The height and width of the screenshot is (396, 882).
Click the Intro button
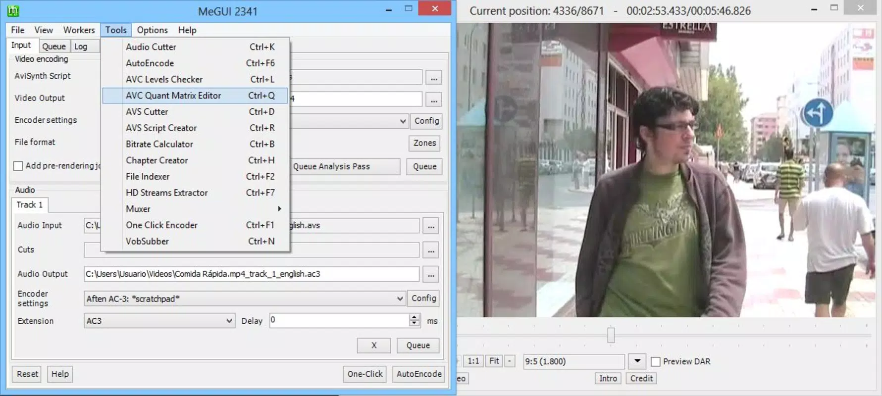tap(608, 379)
